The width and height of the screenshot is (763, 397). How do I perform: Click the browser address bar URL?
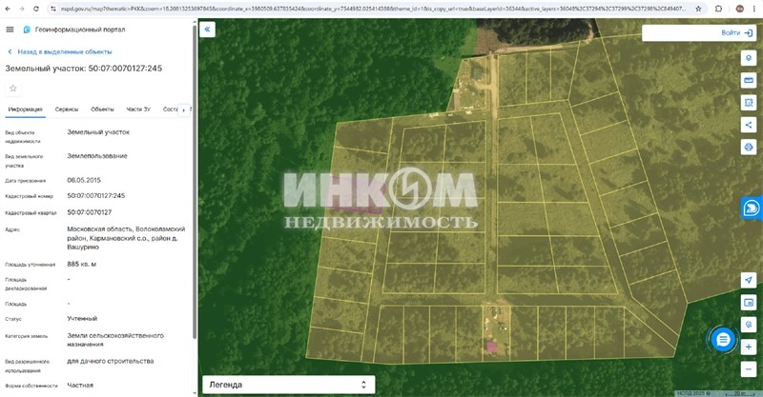click(373, 9)
